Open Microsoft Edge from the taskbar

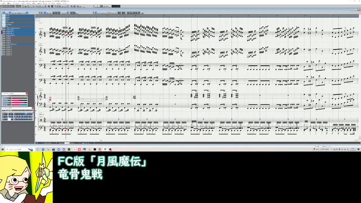pos(43,149)
